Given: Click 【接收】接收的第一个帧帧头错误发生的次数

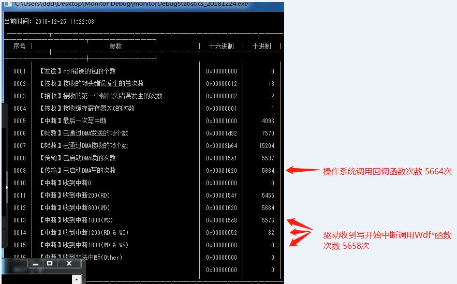Looking at the screenshot, I should 101,96.
